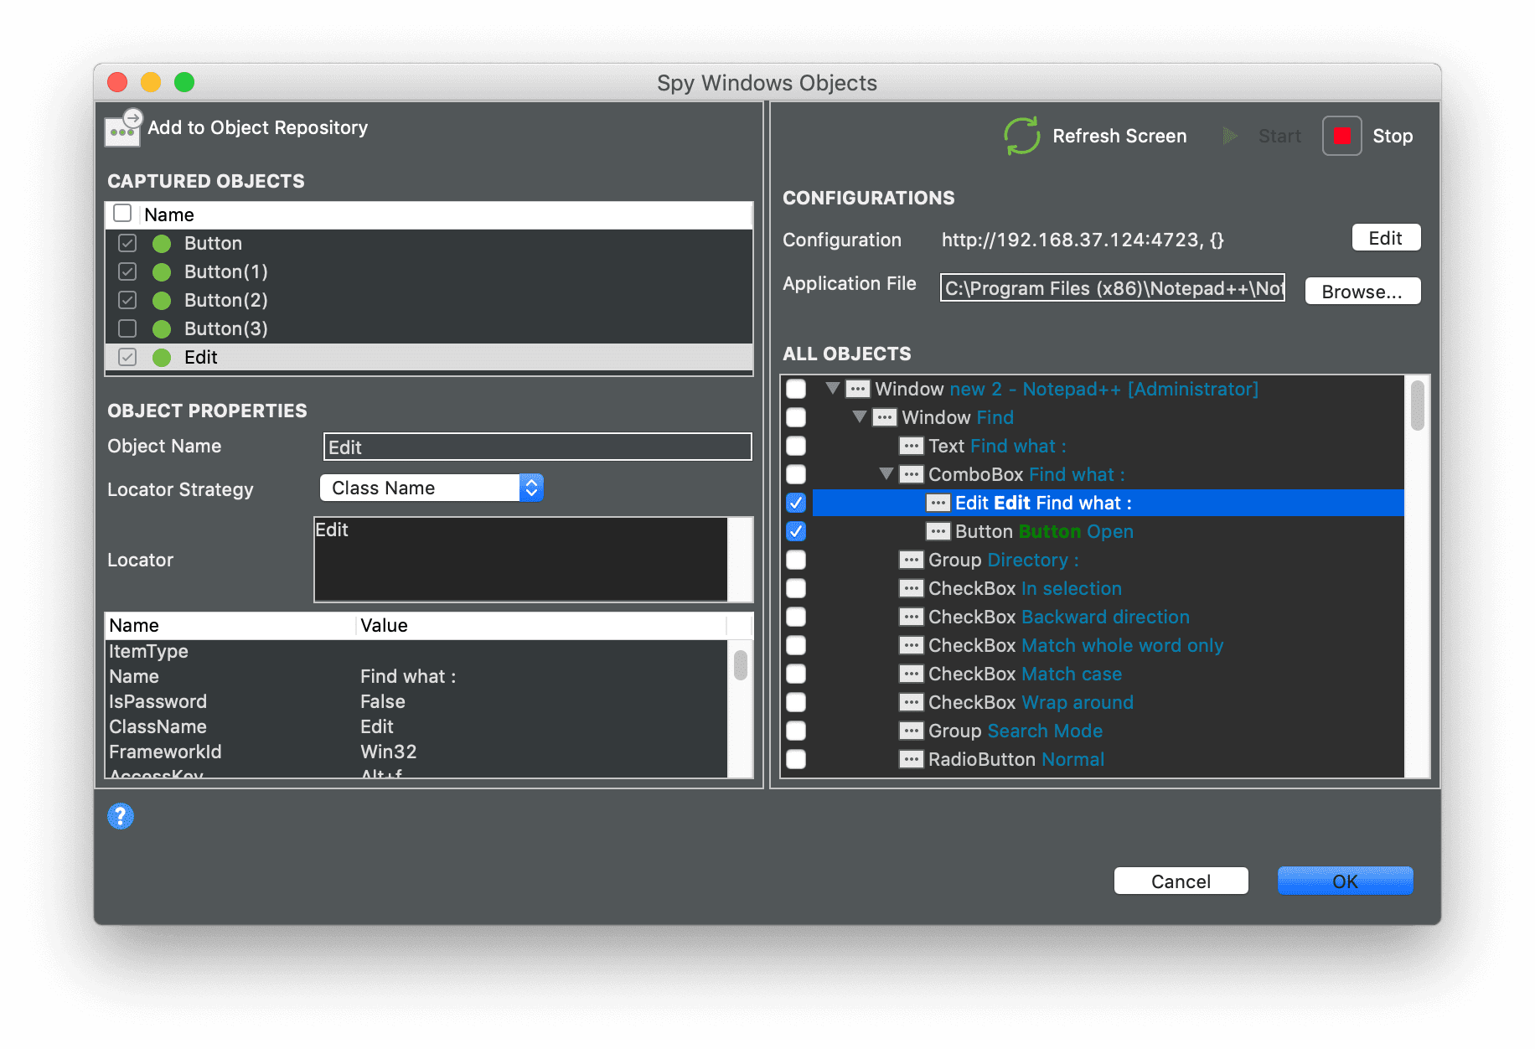Click the Name column header of properties table
Image resolution: width=1535 pixels, height=1049 pixels.
tap(230, 625)
